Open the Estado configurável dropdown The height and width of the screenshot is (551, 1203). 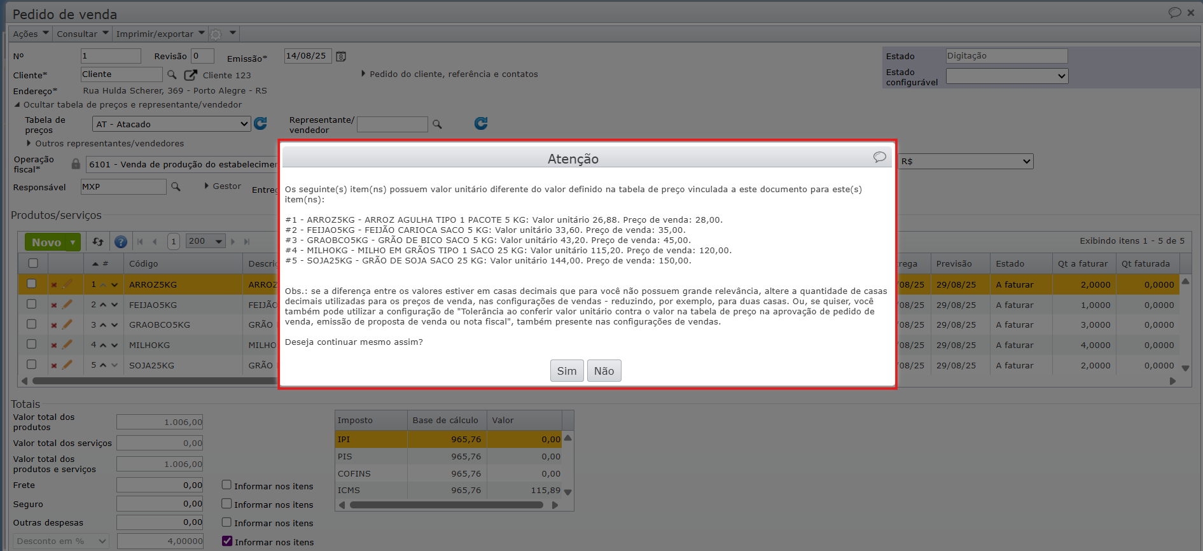coord(1006,76)
